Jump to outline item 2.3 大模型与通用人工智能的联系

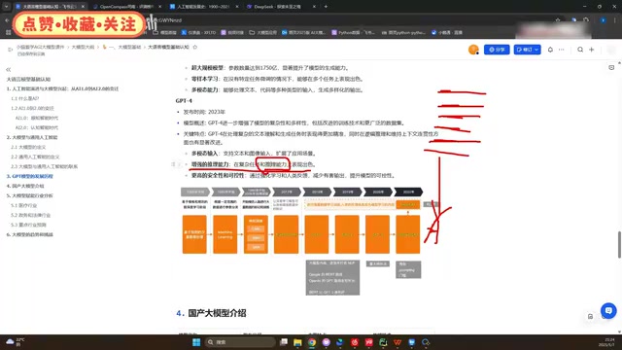click(x=44, y=166)
